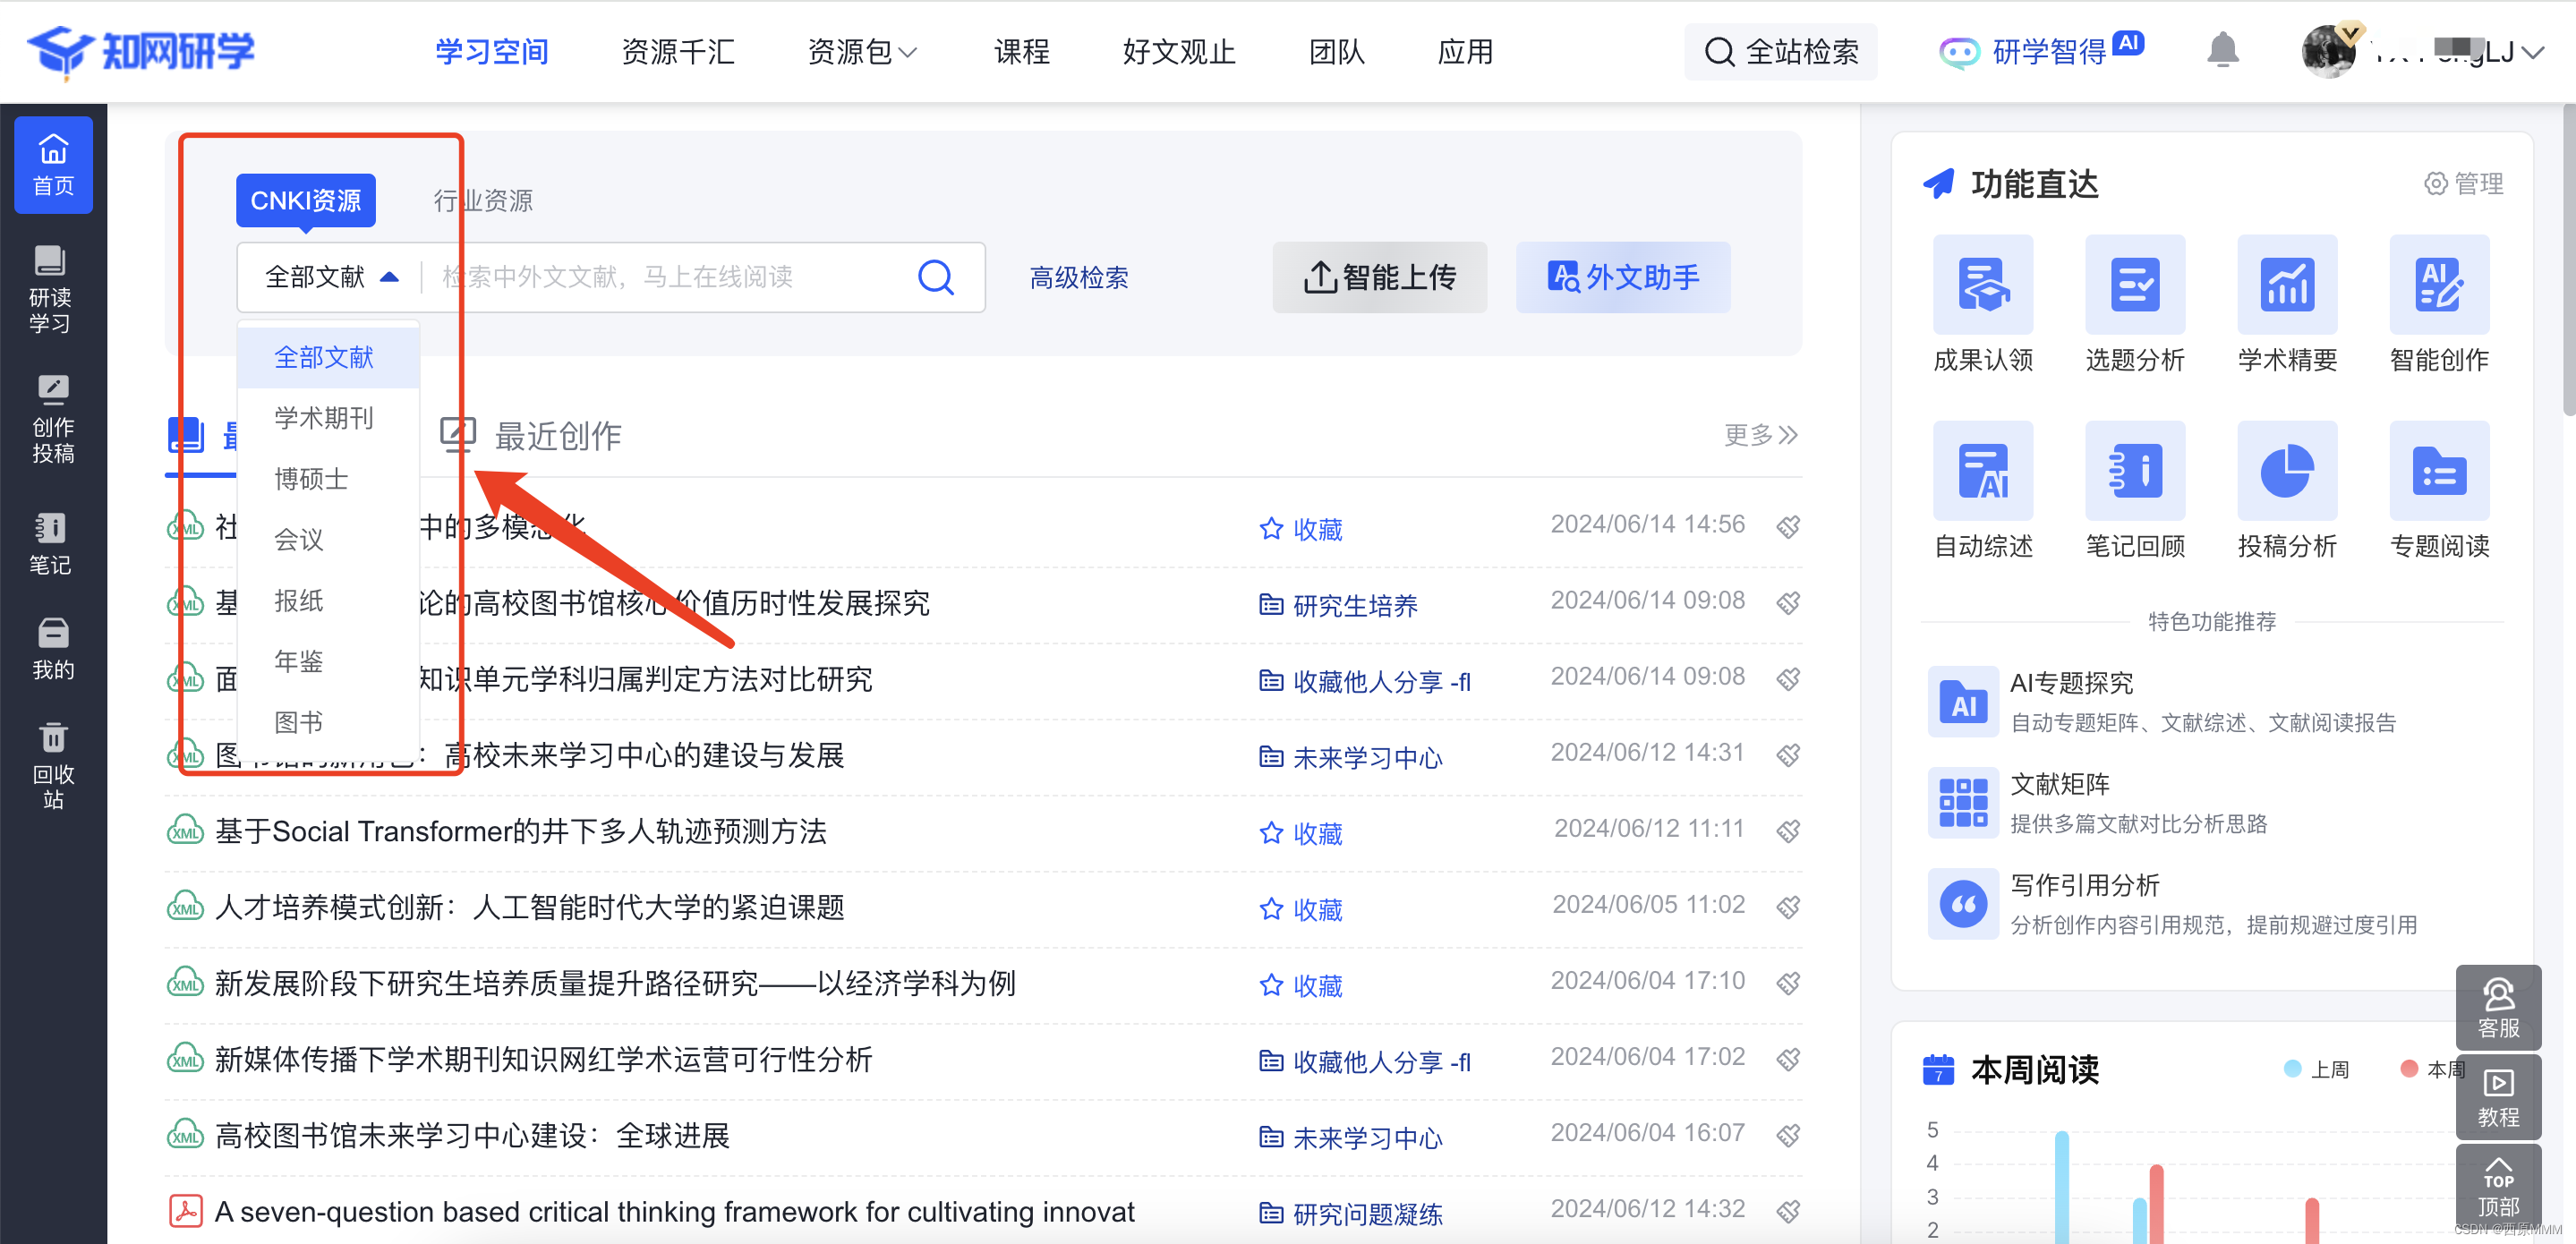
Task: Launch the 智能创作 AI writing icon
Action: click(2438, 285)
